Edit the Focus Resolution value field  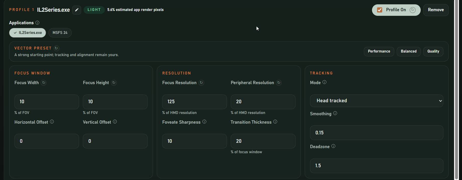(195, 102)
